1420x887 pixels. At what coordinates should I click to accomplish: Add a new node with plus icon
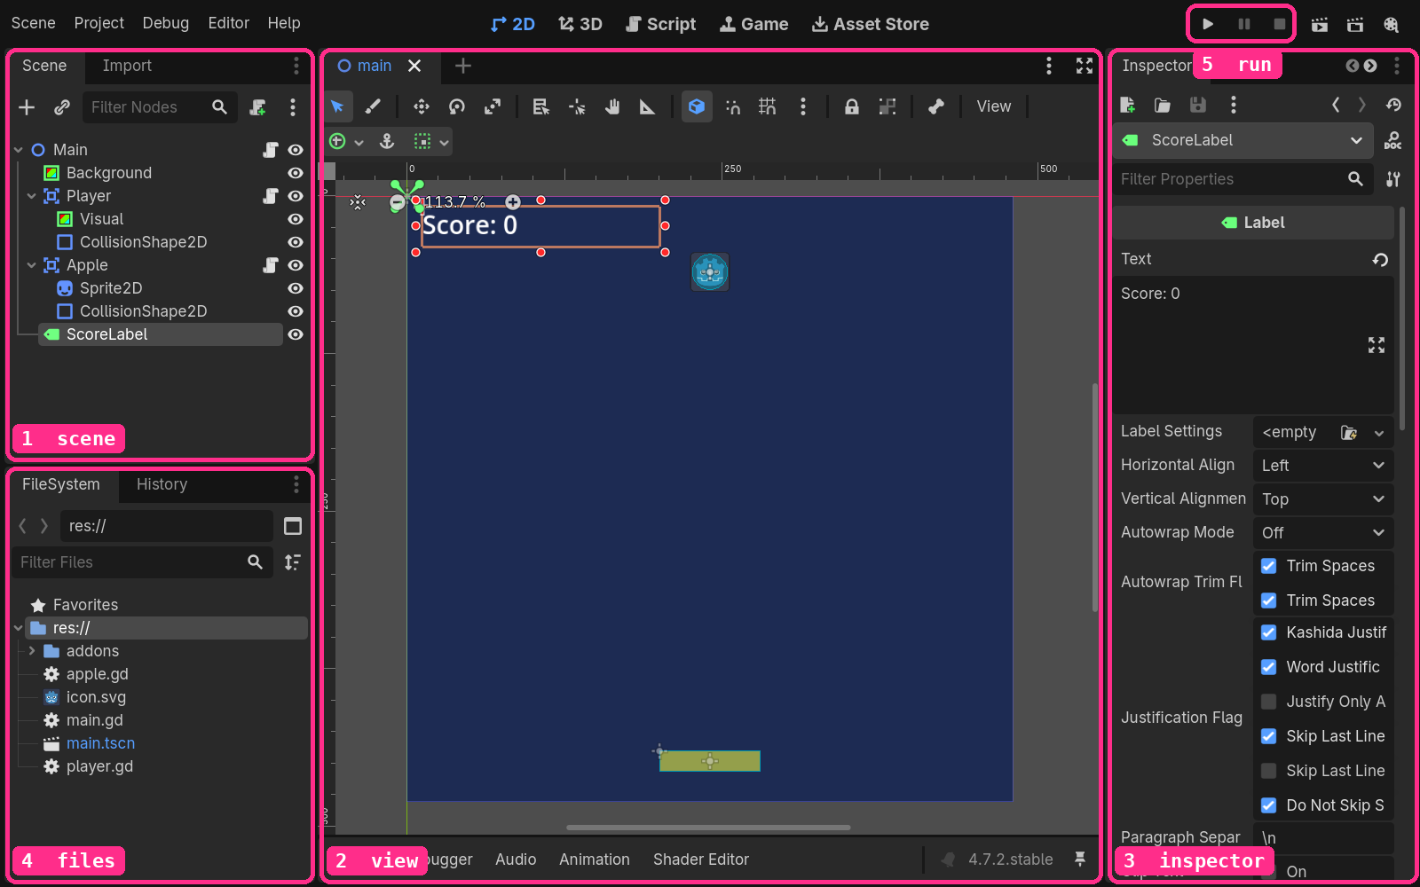27,107
